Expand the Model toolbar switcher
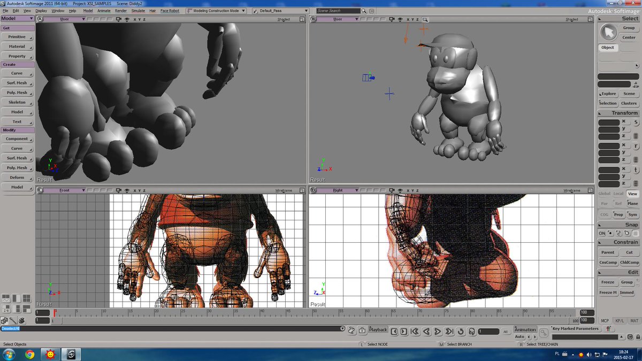 17,18
